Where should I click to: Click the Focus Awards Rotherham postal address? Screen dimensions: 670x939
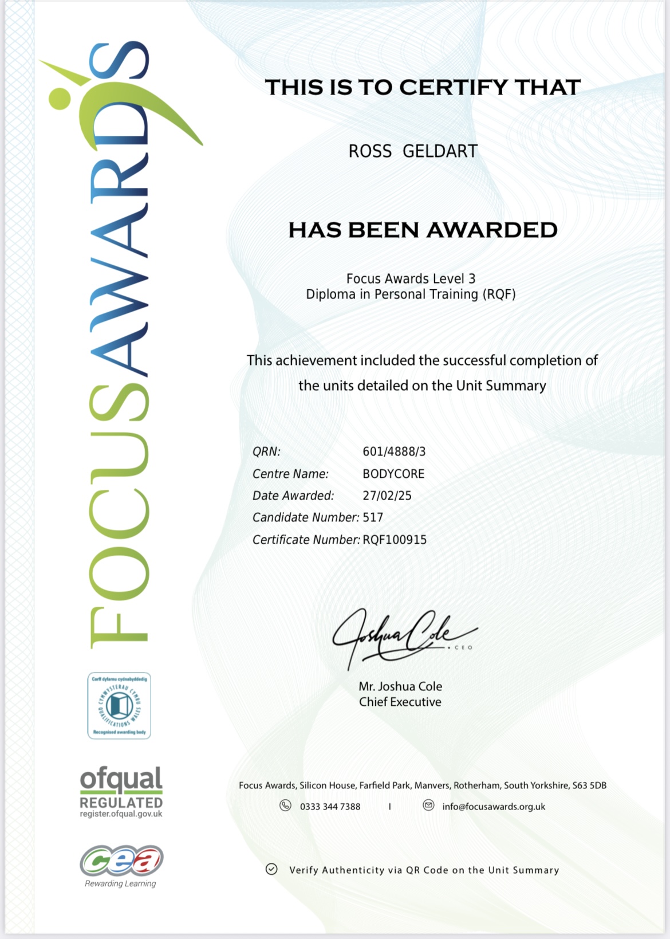pos(422,785)
